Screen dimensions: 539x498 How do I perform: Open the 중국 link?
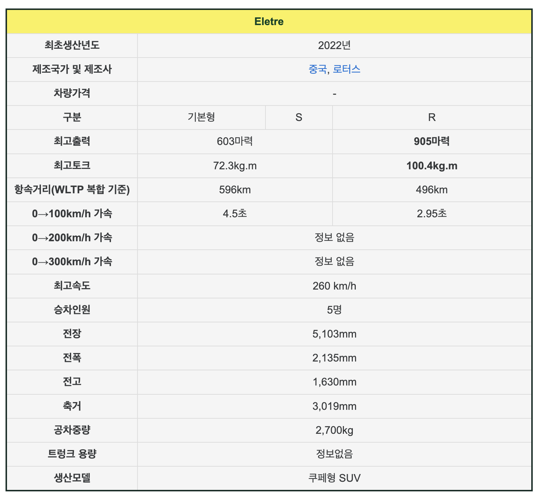tap(317, 69)
